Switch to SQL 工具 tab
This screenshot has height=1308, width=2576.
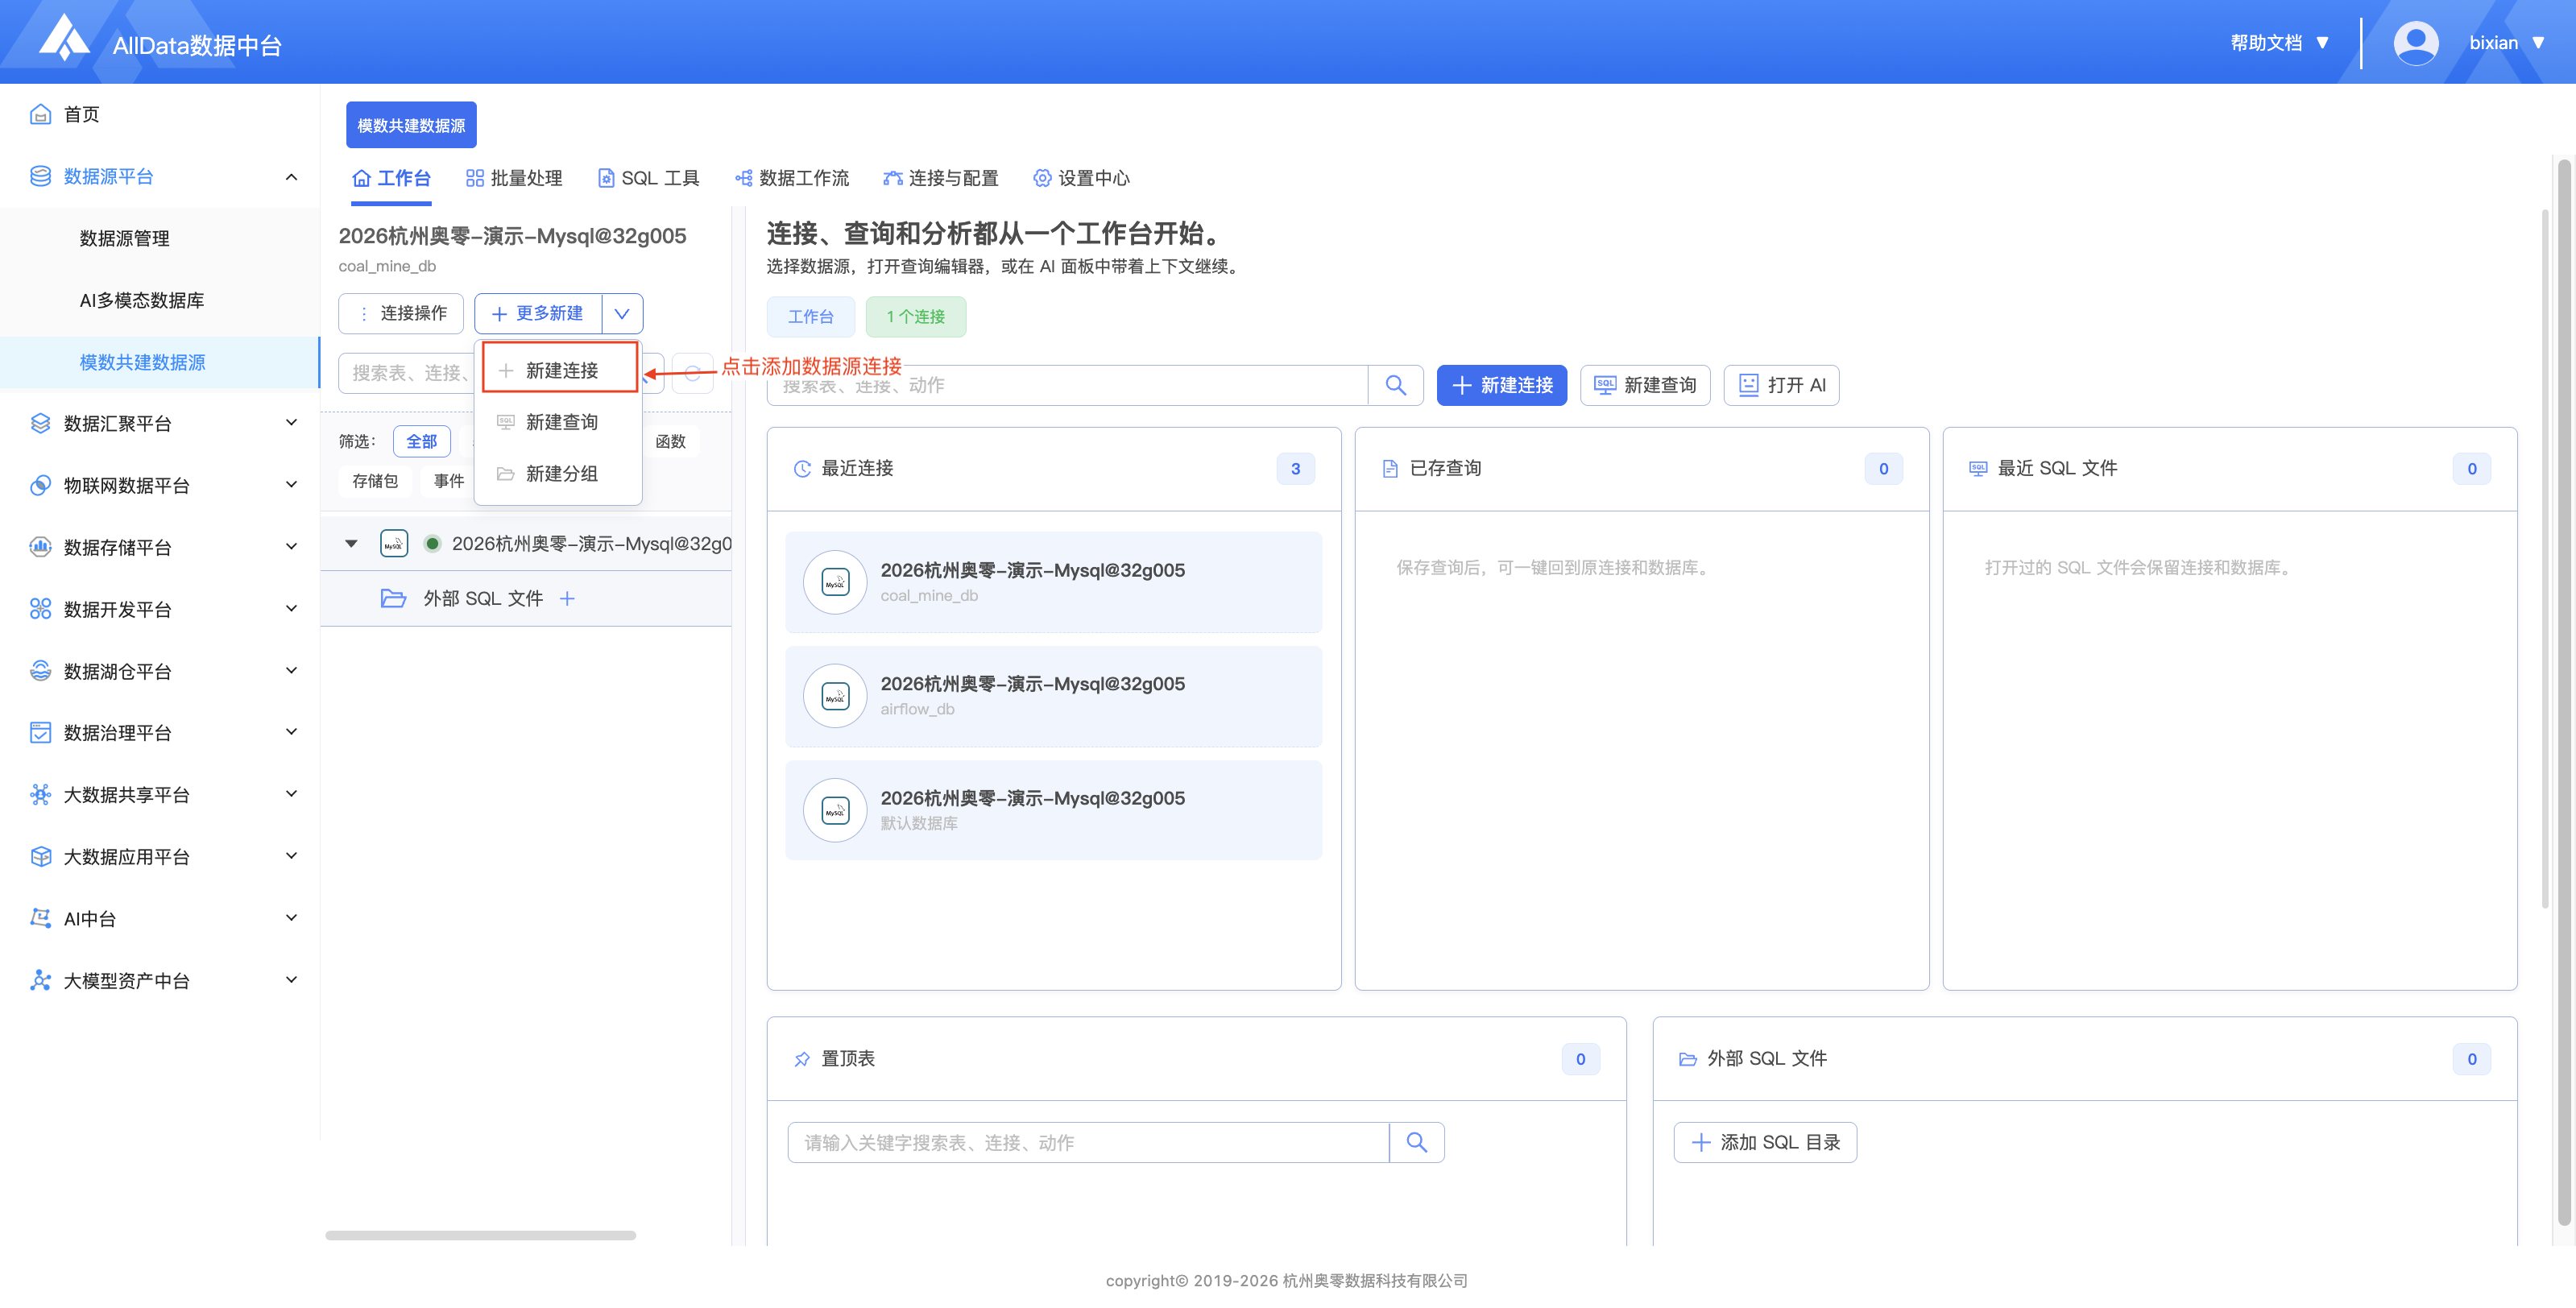coord(648,178)
